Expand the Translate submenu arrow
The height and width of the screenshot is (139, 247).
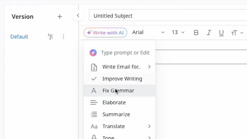click(x=149, y=126)
